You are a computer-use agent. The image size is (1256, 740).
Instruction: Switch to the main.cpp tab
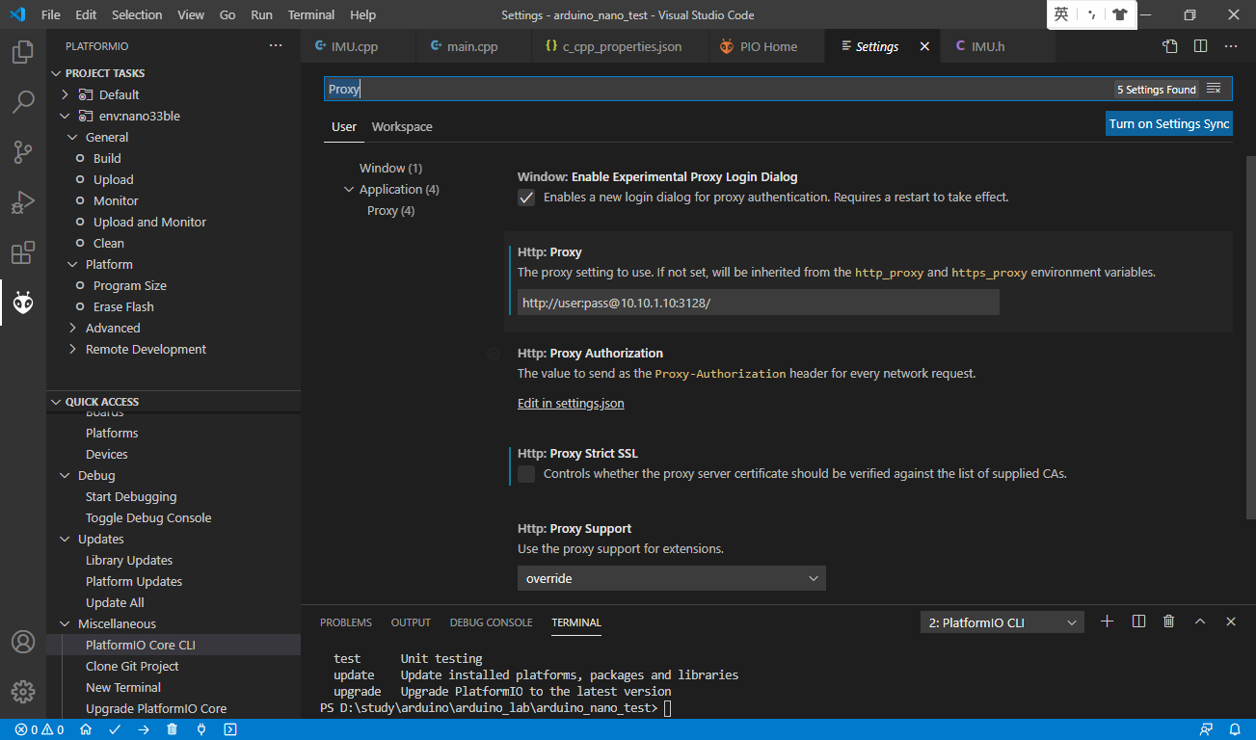click(472, 45)
